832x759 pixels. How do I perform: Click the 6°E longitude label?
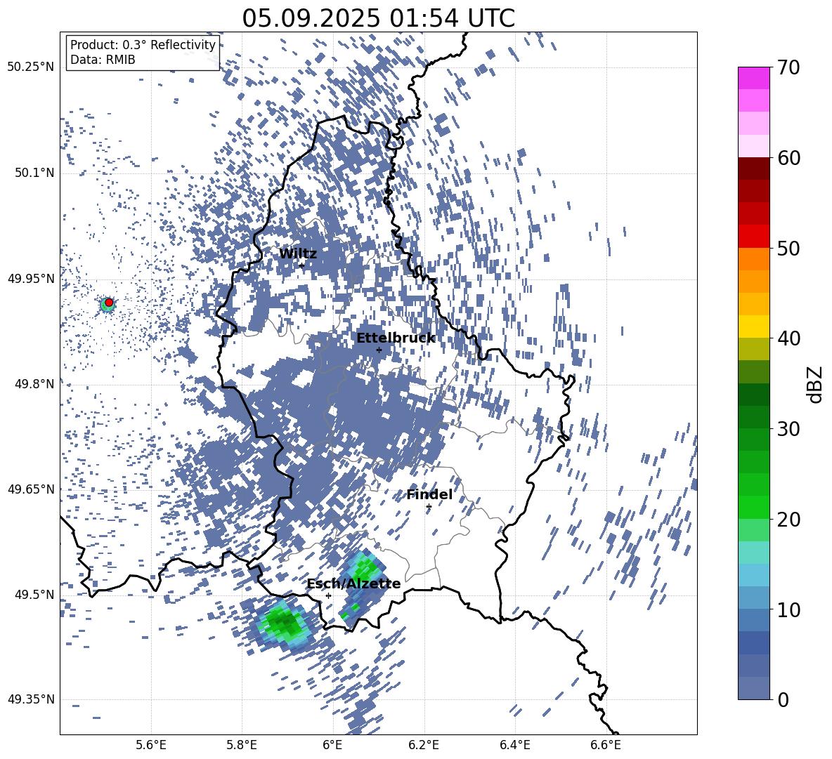tap(332, 745)
